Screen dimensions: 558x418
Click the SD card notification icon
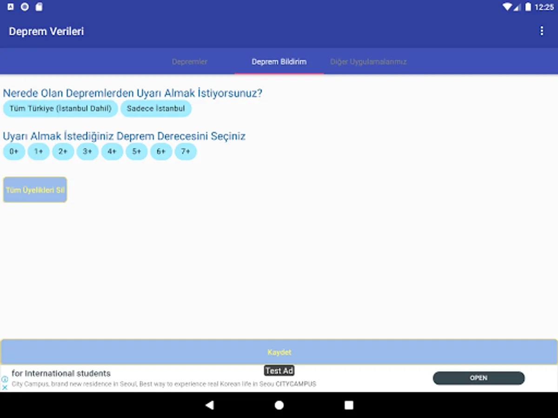pos(39,7)
